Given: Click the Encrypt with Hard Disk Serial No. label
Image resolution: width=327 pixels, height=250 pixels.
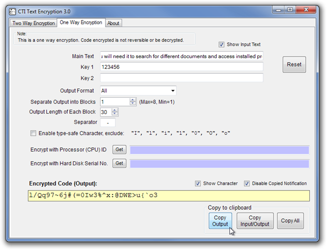Looking at the screenshot, I should coord(69,163).
